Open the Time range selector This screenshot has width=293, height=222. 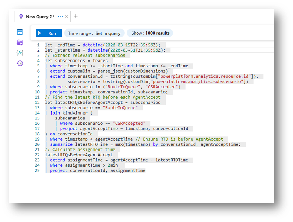(x=94, y=33)
